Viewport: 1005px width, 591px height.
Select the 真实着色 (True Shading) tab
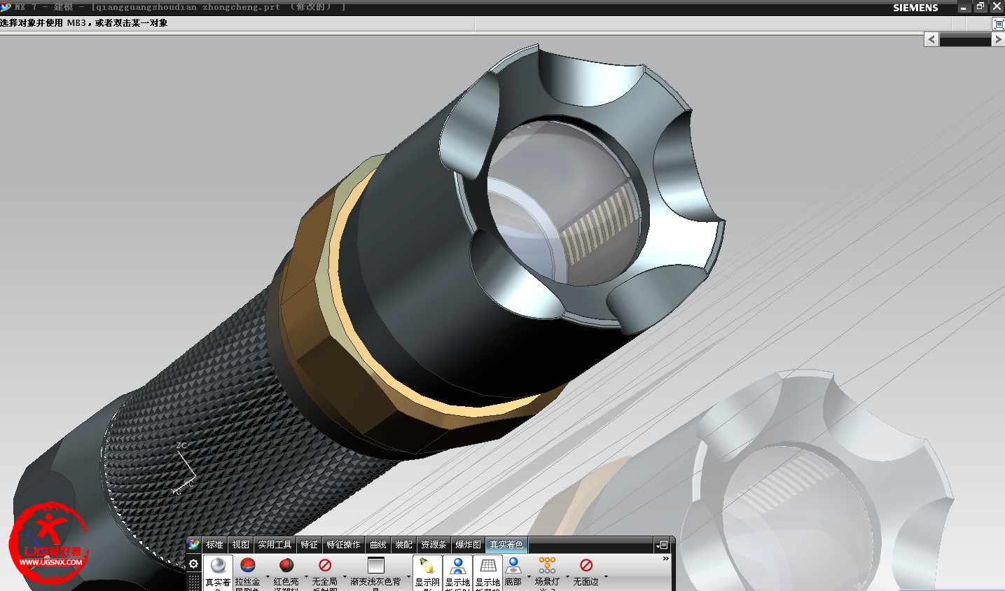[506, 545]
